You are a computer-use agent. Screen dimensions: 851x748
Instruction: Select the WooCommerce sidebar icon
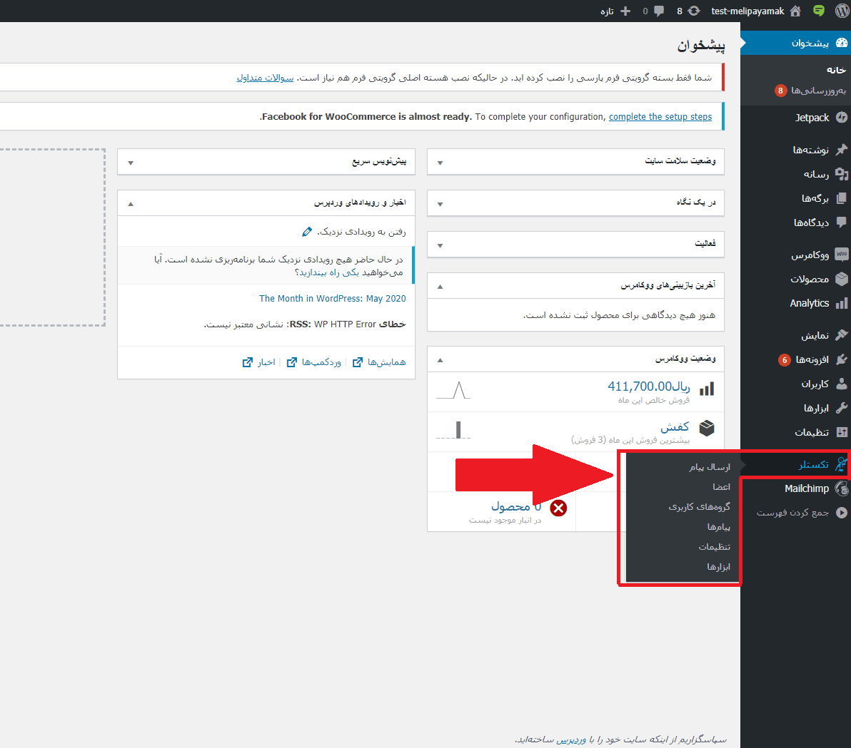[x=842, y=254]
